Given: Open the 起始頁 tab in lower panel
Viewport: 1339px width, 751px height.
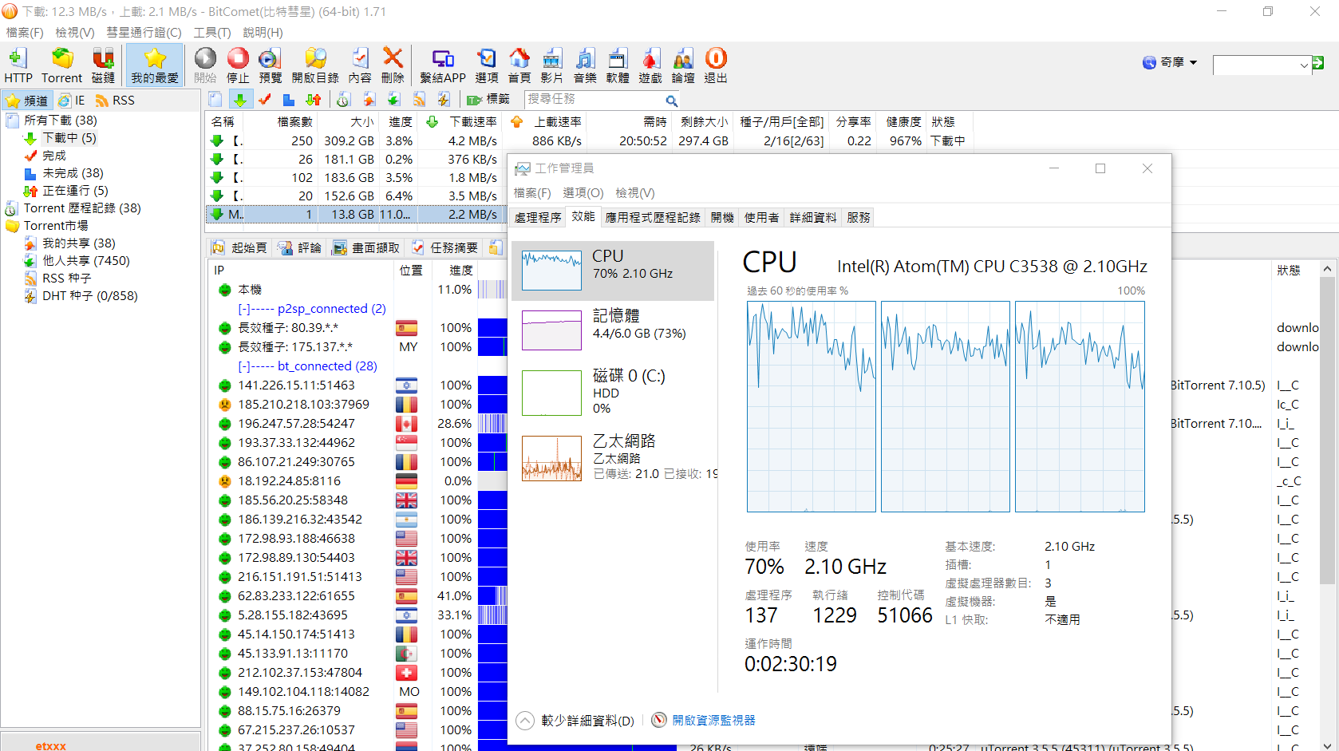Looking at the screenshot, I should [239, 248].
